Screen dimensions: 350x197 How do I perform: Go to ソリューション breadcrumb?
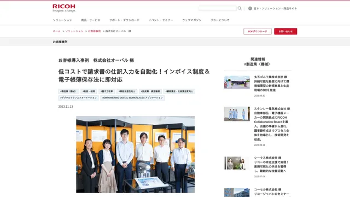coord(74,31)
